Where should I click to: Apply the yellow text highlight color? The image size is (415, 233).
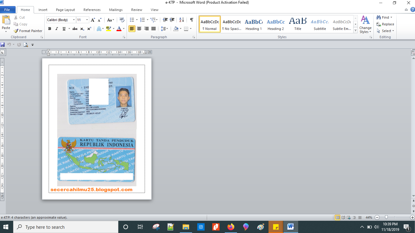(x=109, y=29)
